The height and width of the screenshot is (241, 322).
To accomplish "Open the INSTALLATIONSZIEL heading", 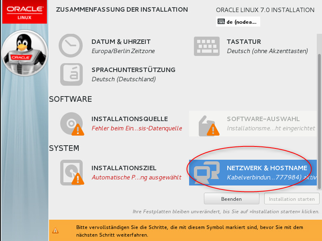I will 124,168.
